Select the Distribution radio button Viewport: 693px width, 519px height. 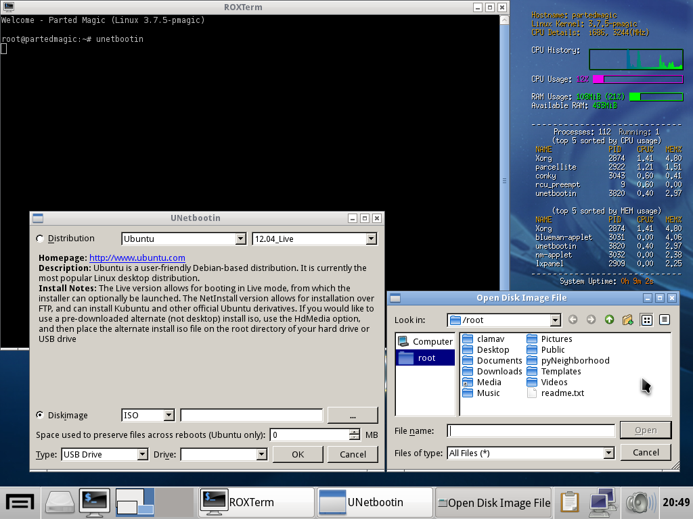click(40, 239)
